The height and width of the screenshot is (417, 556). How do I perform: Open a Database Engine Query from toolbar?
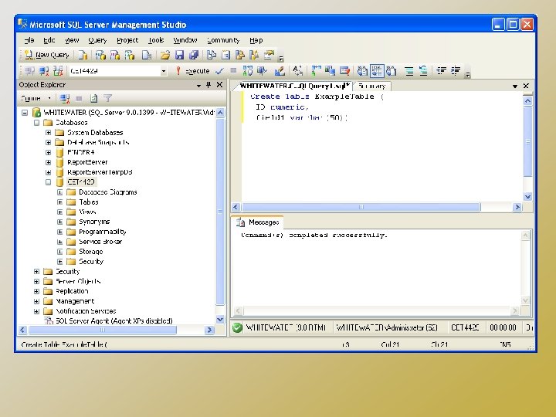(83, 55)
